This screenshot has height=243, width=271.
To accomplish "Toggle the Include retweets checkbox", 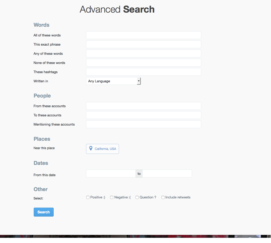I will coord(163,197).
